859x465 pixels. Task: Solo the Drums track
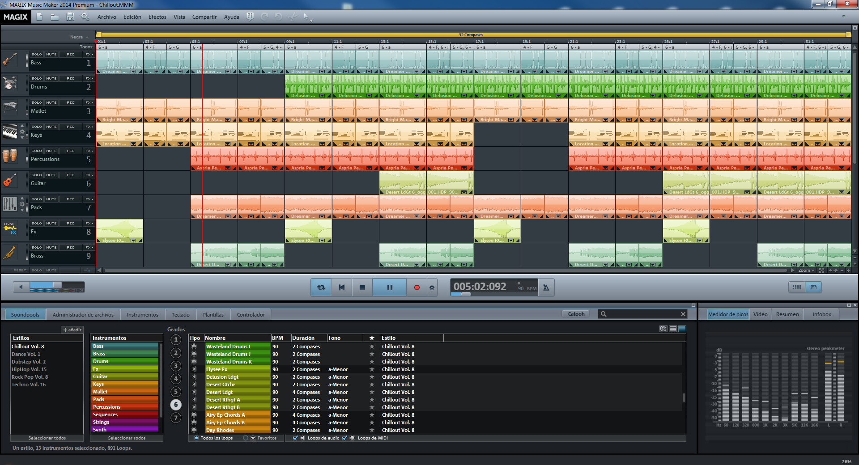37,79
